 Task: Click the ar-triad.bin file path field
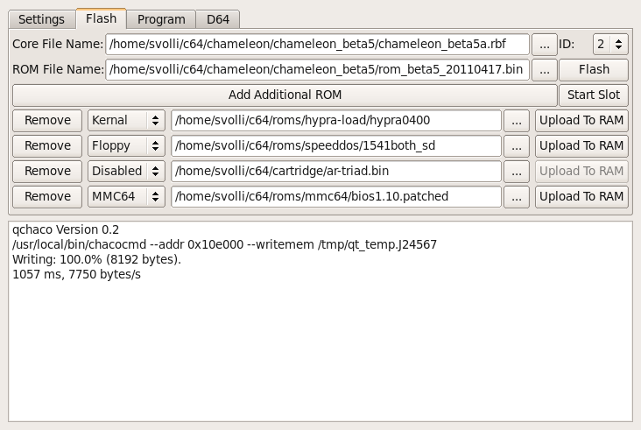[x=336, y=171]
